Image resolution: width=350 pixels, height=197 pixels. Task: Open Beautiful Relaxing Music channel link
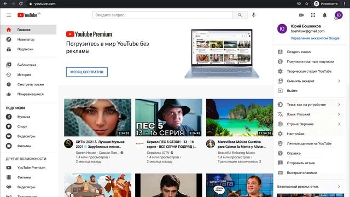pyautogui.click(x=236, y=153)
